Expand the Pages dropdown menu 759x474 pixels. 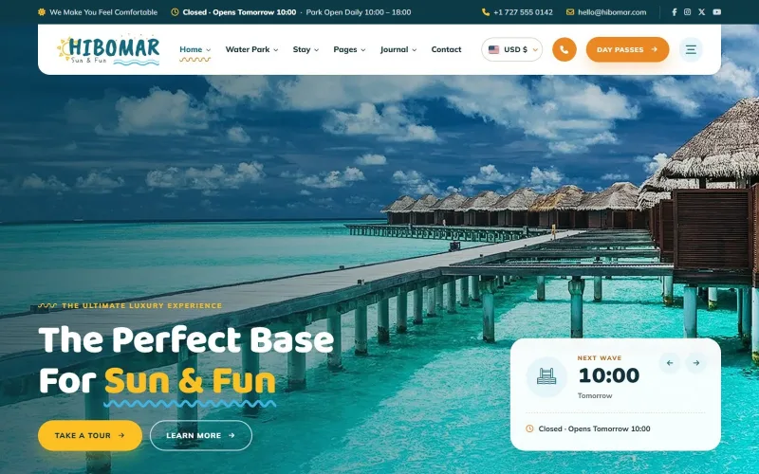click(x=349, y=49)
